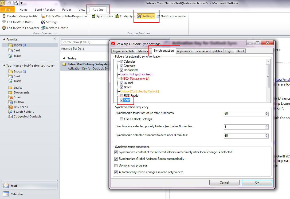Open Edit IceWarp Rules funnel icon
290x199 pixels.
point(4,22)
